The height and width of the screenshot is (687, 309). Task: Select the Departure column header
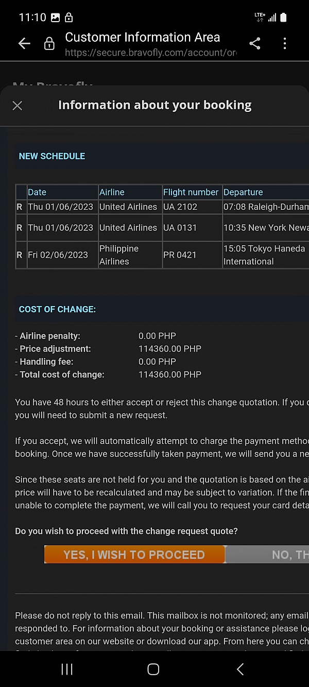[x=243, y=192]
